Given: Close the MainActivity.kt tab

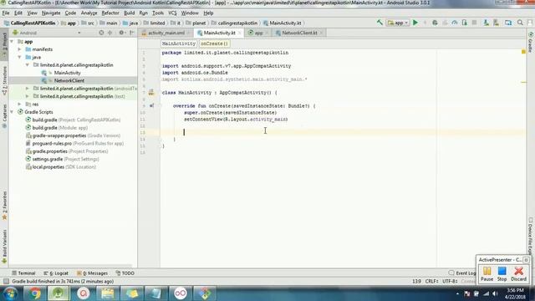Looking at the screenshot, I should tap(240, 33).
